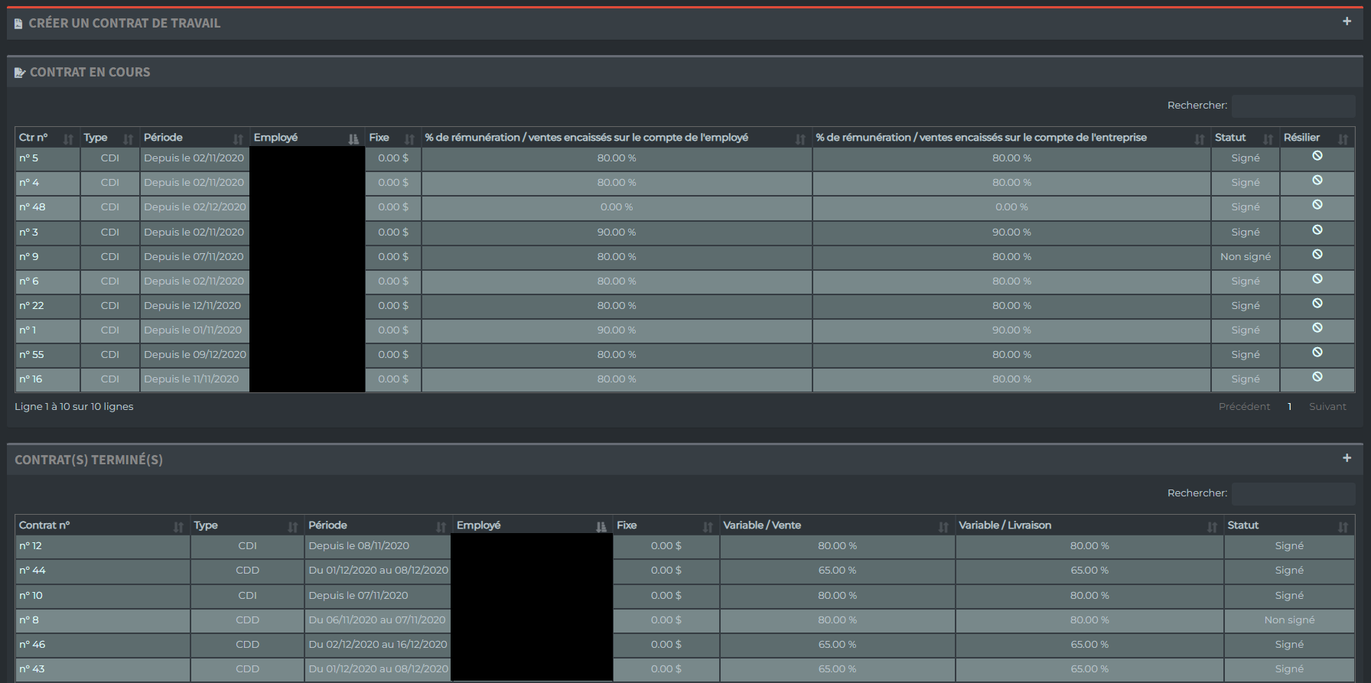Viewport: 1371px width, 683px height.
Task: Cancel contract n° 6 using the ban icon
Action: [1317, 278]
